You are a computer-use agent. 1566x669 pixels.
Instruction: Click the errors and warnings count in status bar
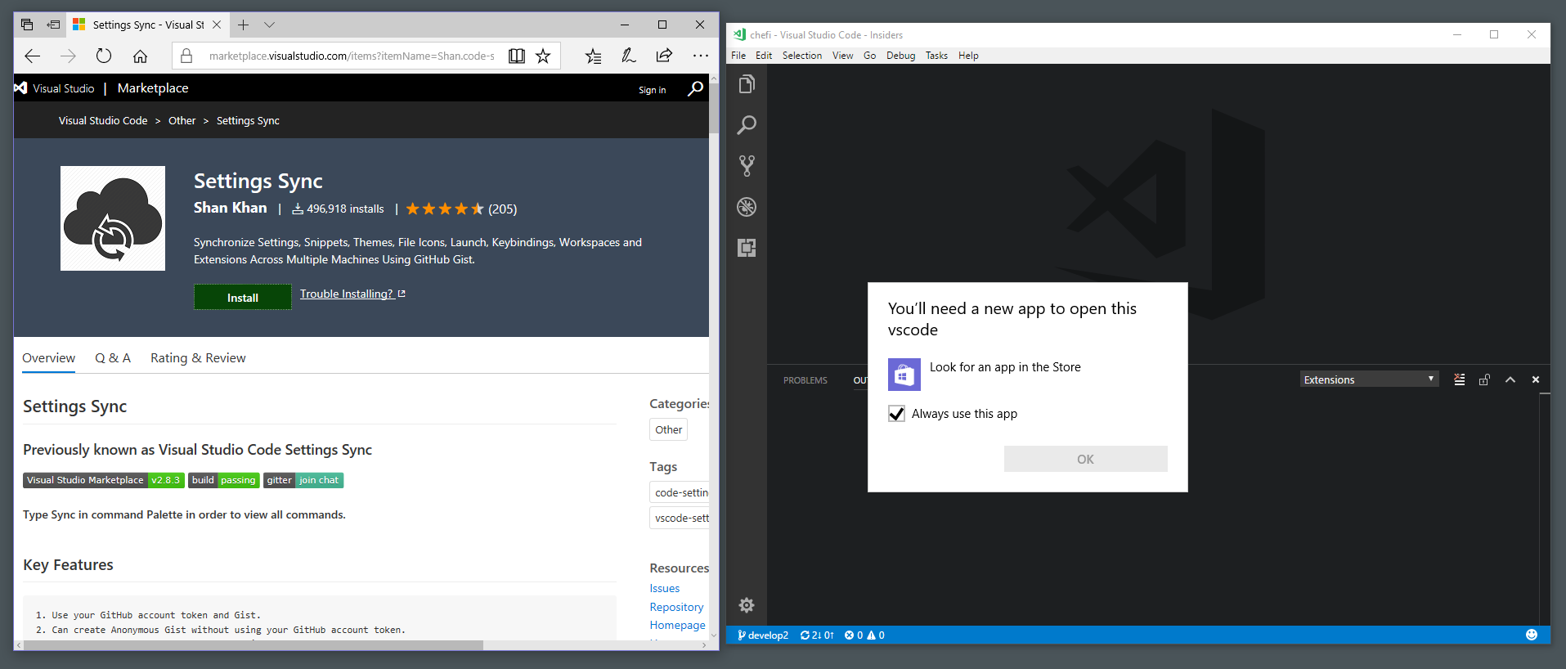[x=865, y=635]
